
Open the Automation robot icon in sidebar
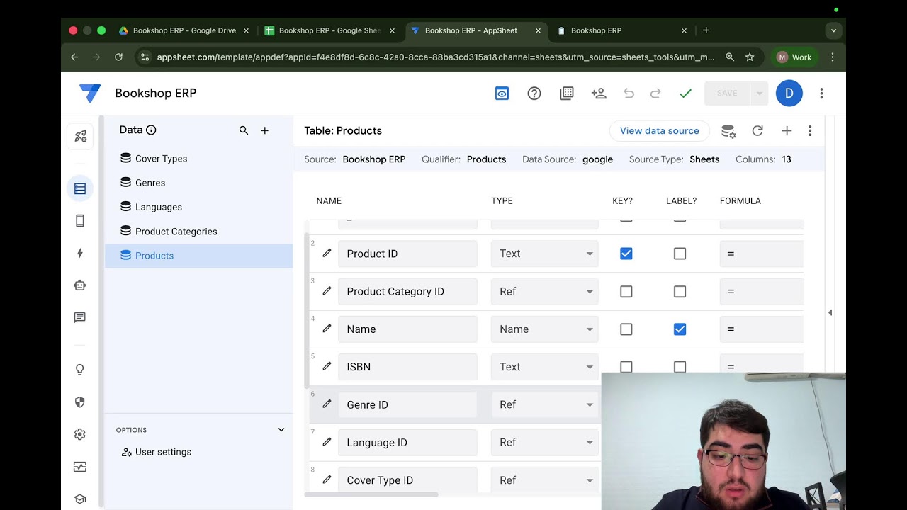pos(80,285)
